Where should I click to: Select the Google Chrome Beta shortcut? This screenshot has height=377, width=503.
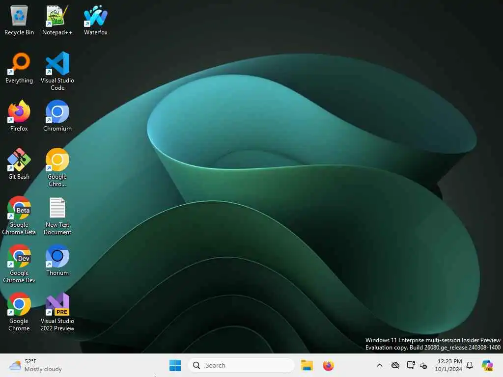[x=19, y=215]
